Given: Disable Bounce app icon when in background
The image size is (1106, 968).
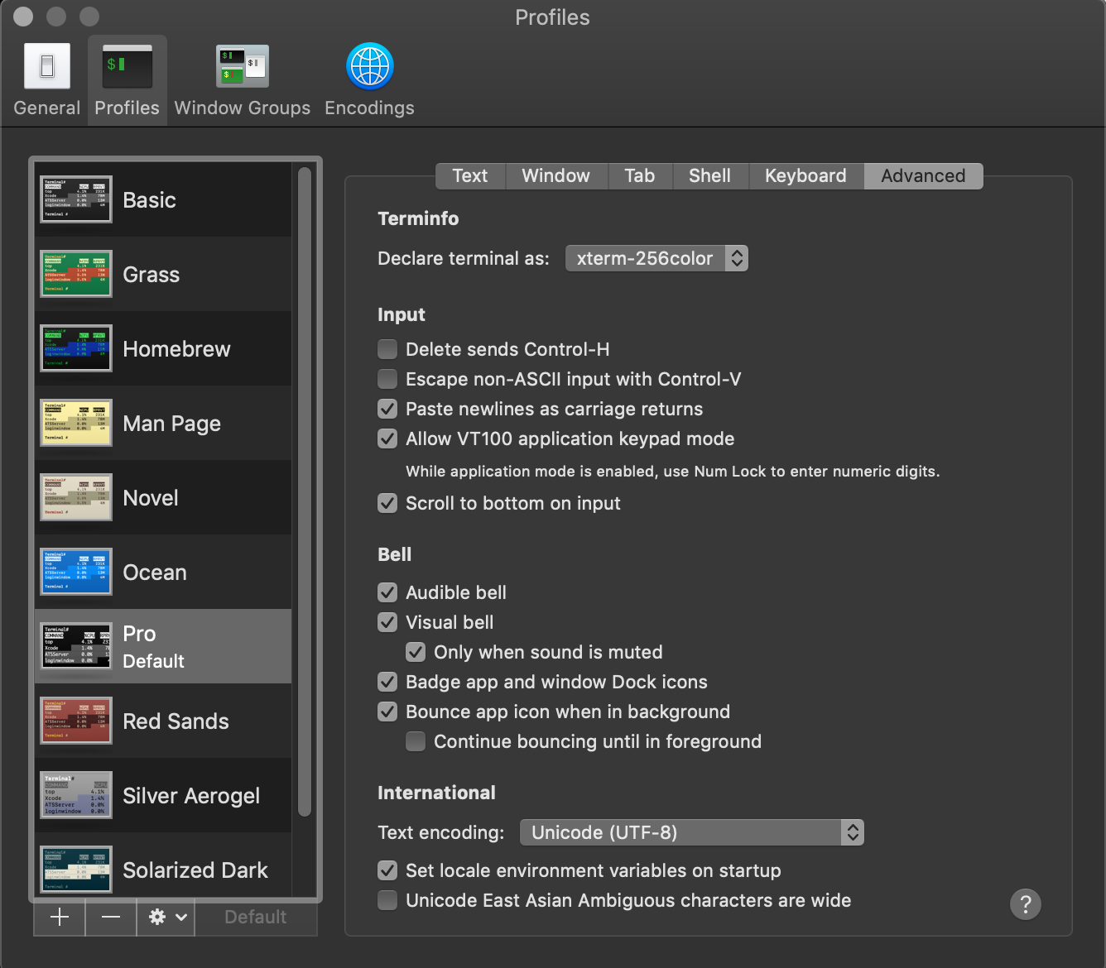Looking at the screenshot, I should (387, 712).
